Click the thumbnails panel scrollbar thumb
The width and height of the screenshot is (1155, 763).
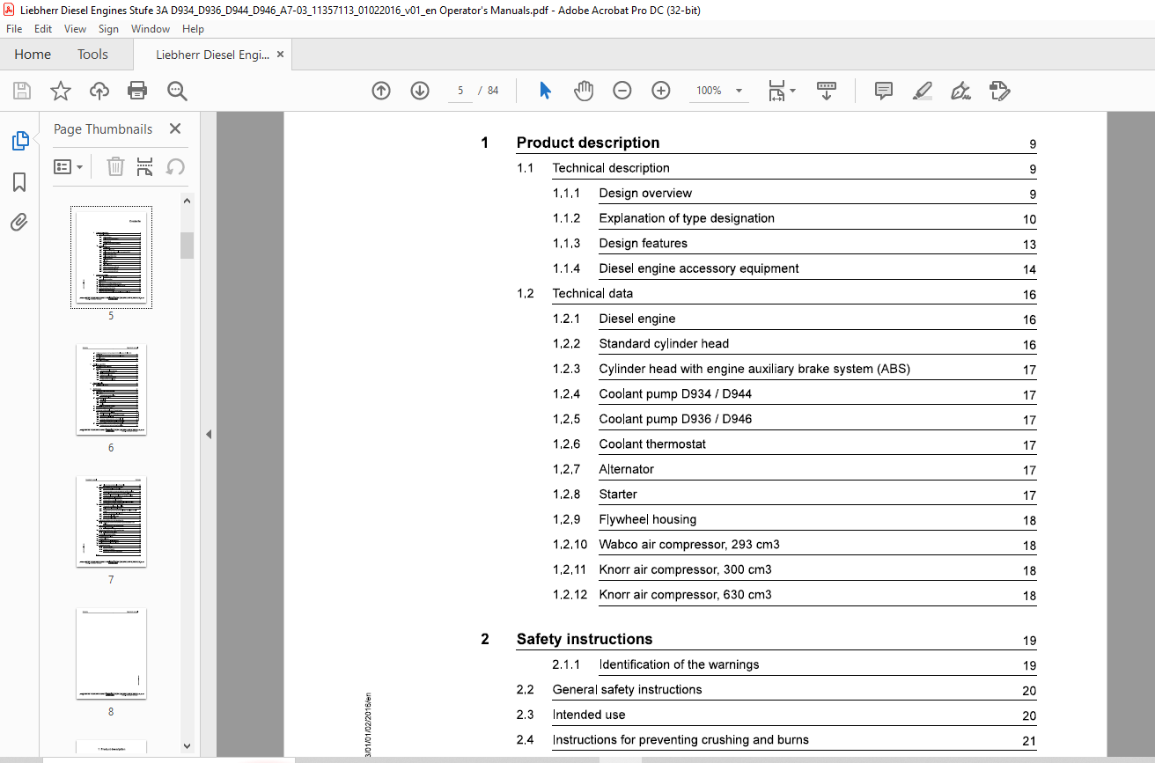pos(187,245)
